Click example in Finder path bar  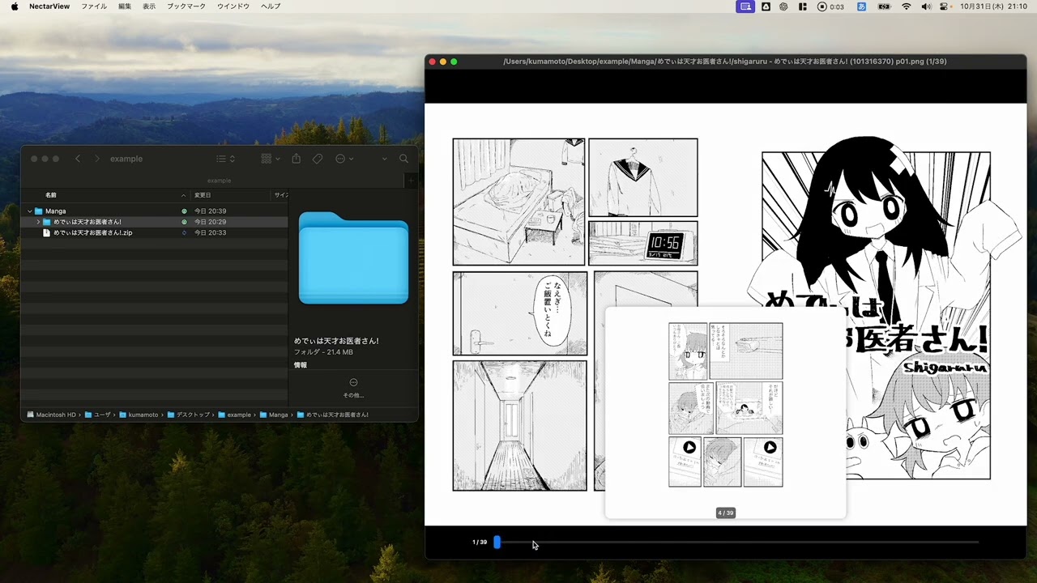[x=235, y=415]
